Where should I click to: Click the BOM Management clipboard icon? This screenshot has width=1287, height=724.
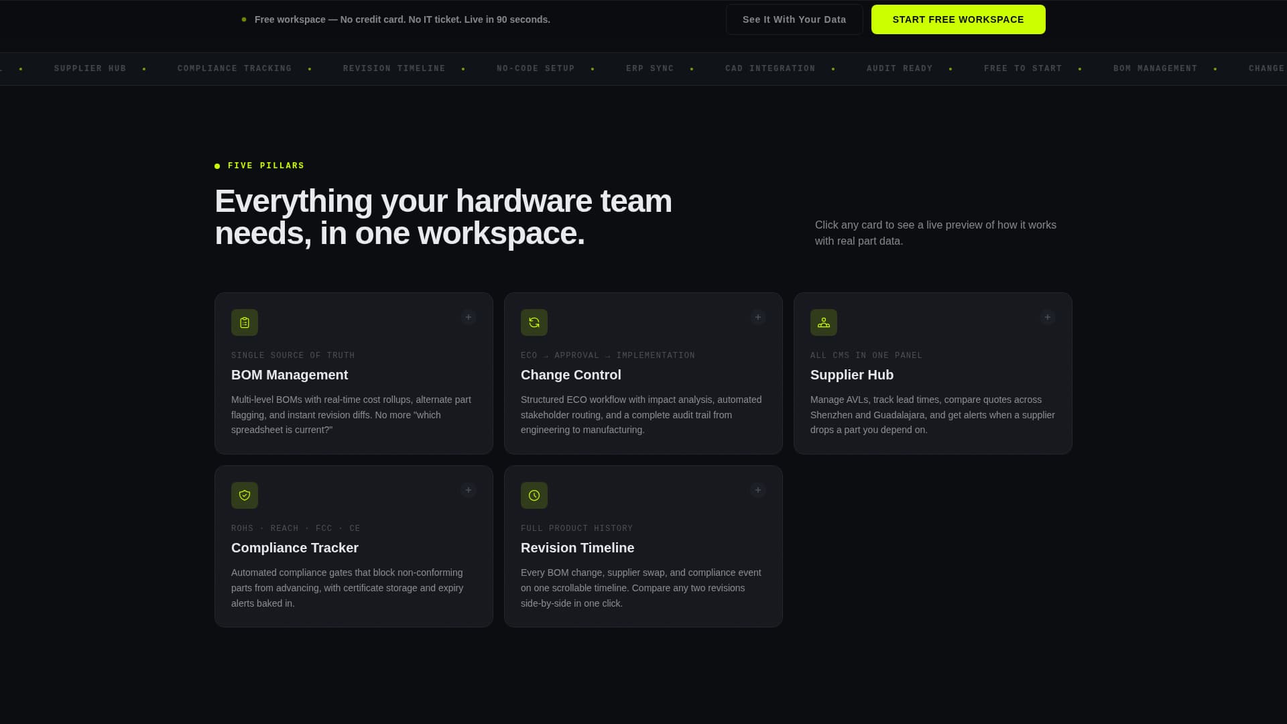245,322
